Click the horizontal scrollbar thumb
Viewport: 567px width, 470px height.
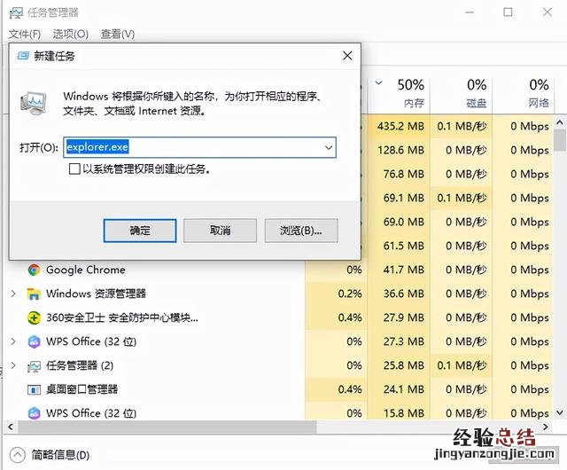click(167, 427)
